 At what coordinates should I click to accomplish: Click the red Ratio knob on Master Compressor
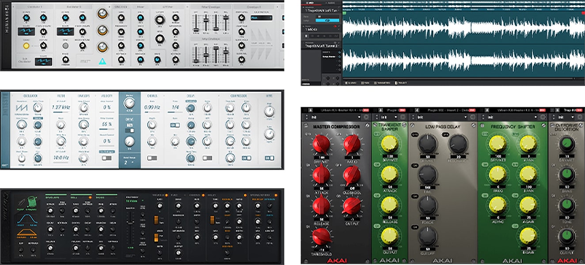[353, 144]
